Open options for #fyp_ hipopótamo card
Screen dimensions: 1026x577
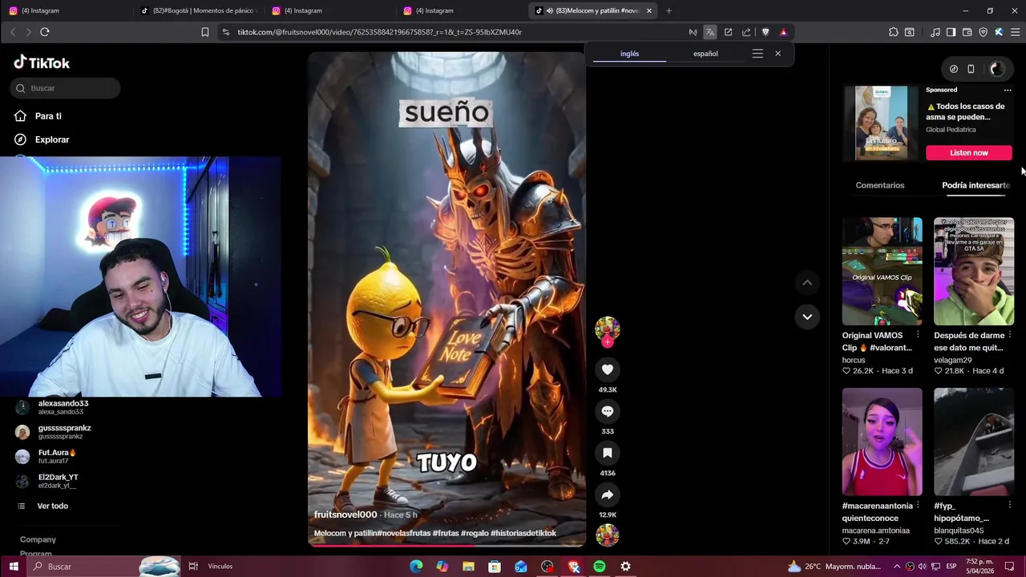pyautogui.click(x=1009, y=506)
